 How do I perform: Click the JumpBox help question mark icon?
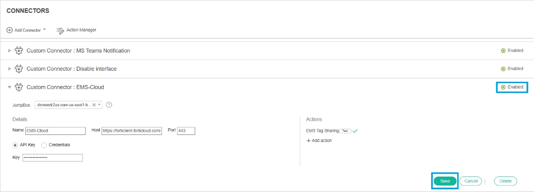point(109,105)
